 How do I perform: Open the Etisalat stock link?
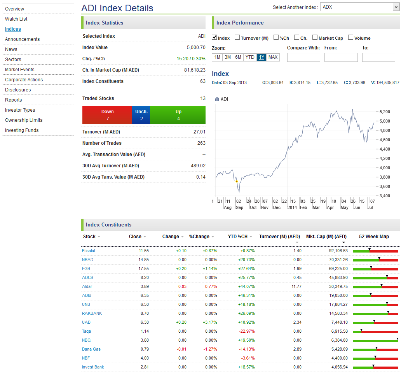coord(88,251)
